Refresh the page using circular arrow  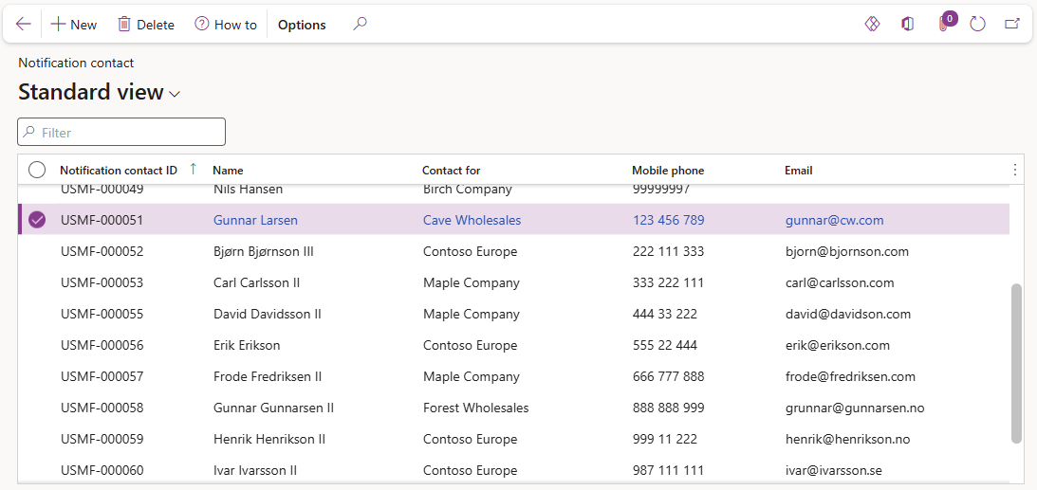978,25
